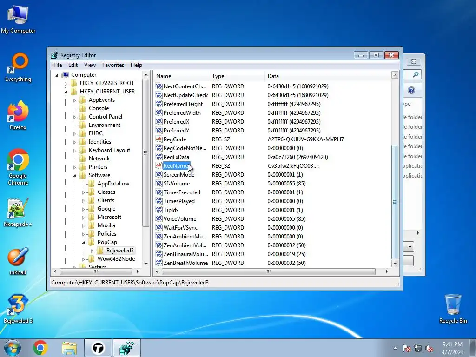The width and height of the screenshot is (476, 357).
Task: Click the Computer icon in registry tree
Action: (x=65, y=75)
